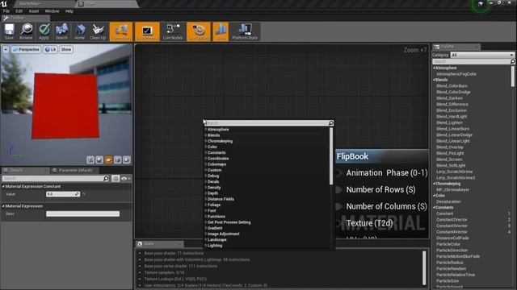Screen dimensions: 517x290
Task: Select the last preview mesh icon below viewport
Action: click(x=127, y=159)
